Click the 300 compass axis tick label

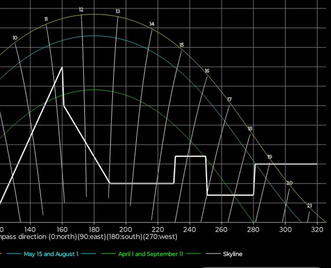pos(285,229)
